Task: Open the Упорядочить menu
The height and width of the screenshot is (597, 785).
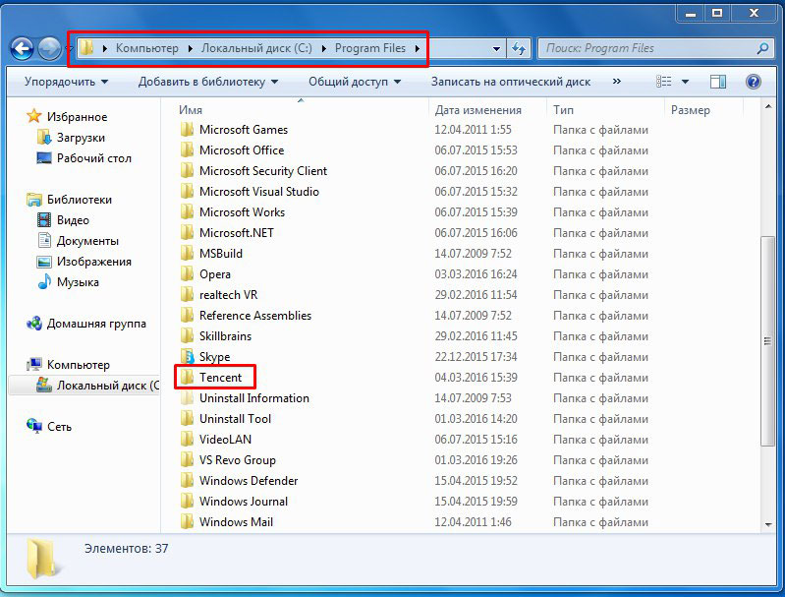Action: tap(66, 82)
